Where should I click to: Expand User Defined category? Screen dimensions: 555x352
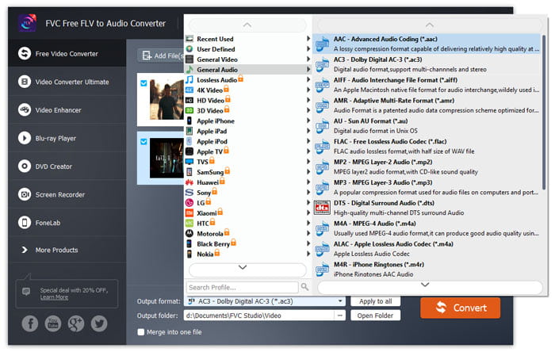(247, 49)
